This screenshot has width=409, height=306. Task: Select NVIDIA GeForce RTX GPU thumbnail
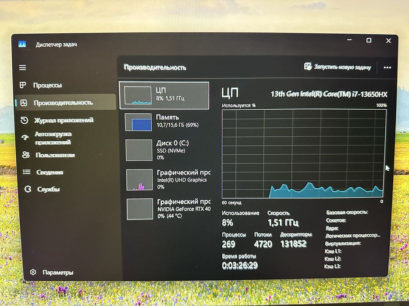click(140, 209)
